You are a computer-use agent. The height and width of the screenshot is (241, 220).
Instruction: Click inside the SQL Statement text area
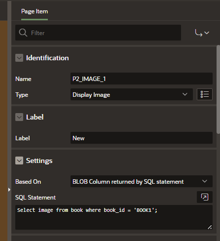point(114,217)
